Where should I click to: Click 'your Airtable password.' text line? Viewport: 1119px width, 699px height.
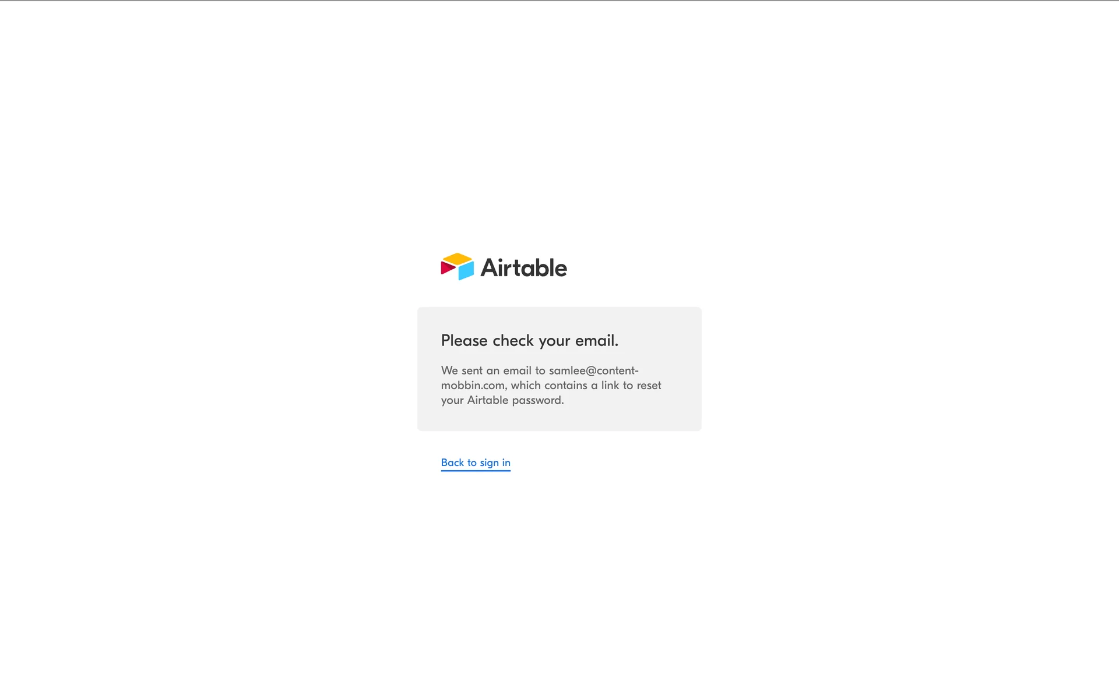pos(502,401)
